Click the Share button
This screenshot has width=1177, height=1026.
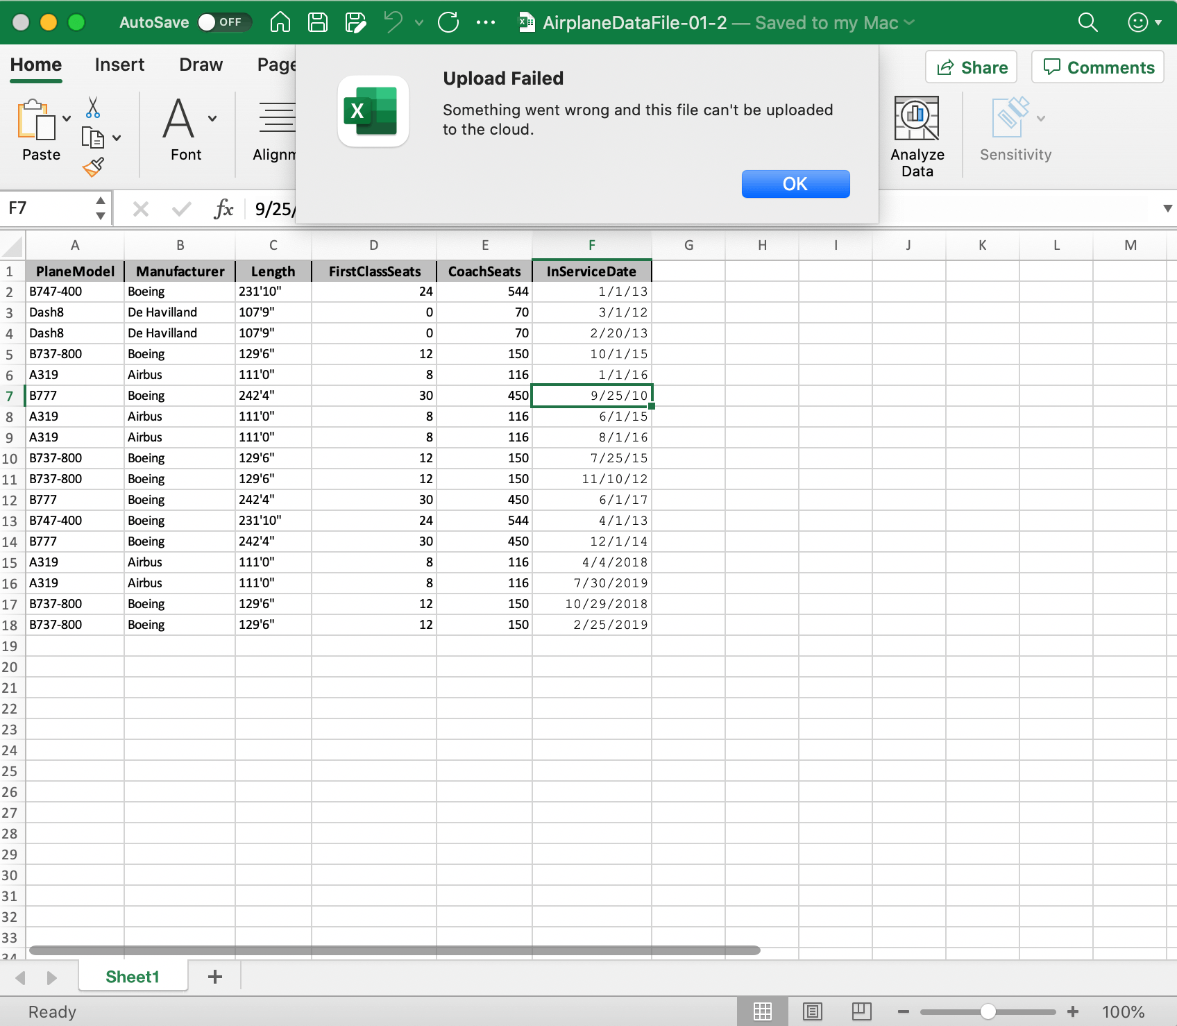[970, 67]
